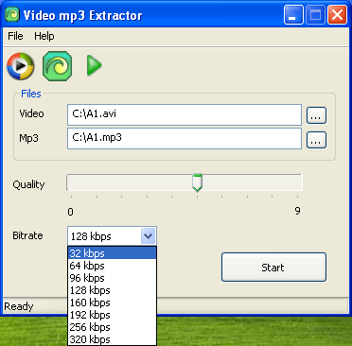Viewport: 352px width, 346px height.
Task: Choose 96 kbps from the bitrate list
Action: point(112,278)
